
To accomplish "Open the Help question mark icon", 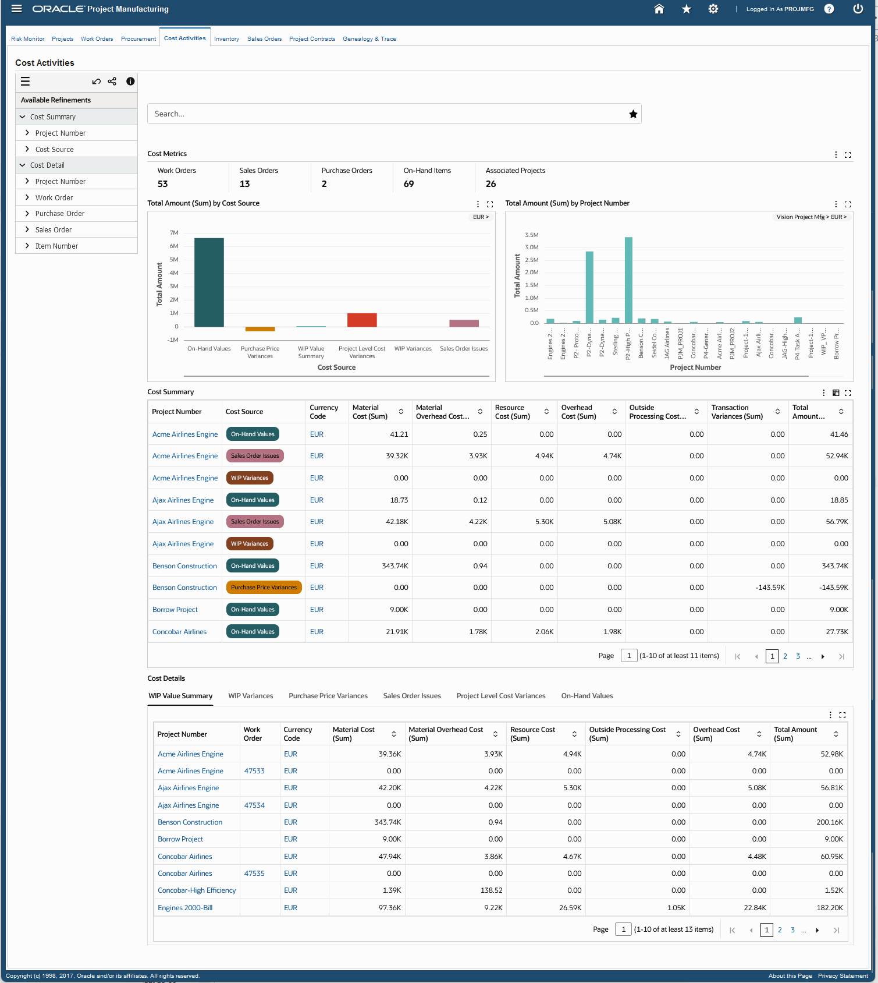I will [829, 9].
